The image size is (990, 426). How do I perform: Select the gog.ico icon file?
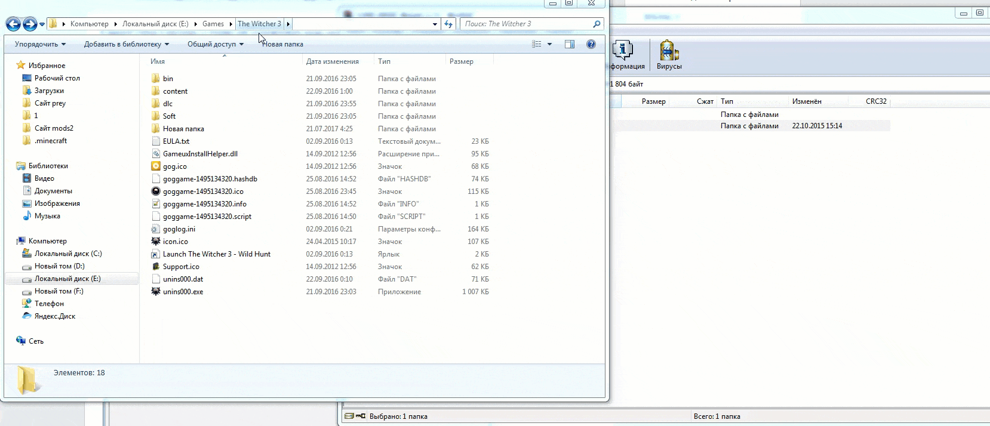(x=174, y=166)
